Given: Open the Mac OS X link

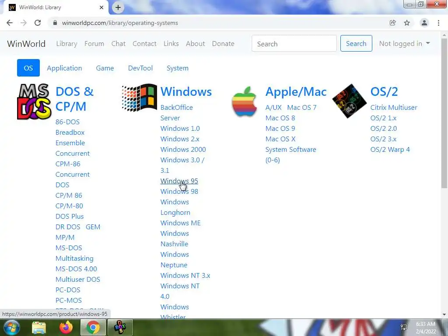Looking at the screenshot, I should click(280, 139).
